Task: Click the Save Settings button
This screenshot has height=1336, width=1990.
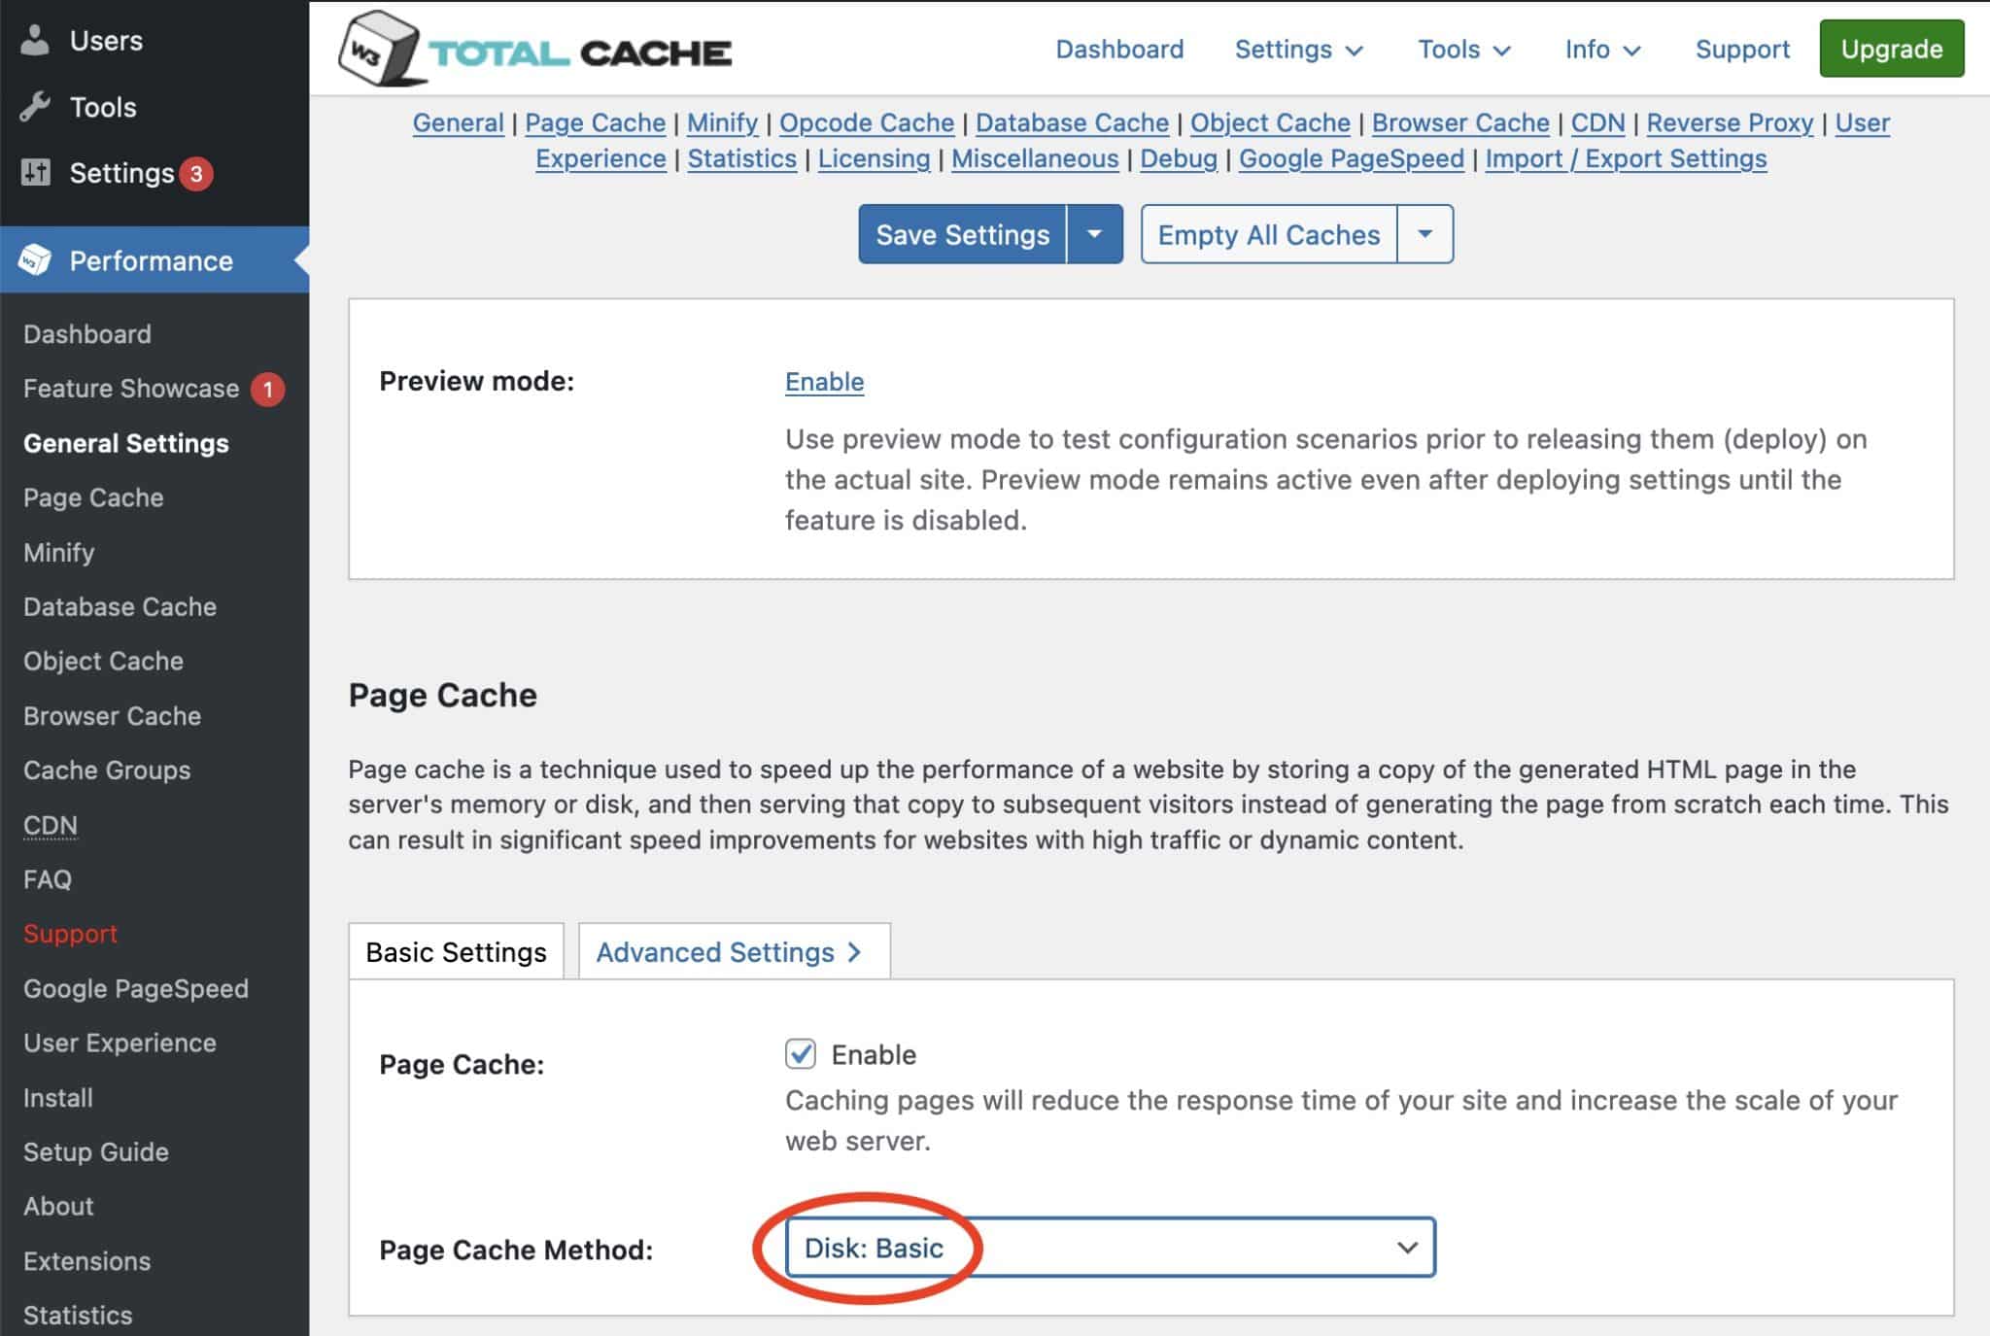Action: [x=963, y=234]
